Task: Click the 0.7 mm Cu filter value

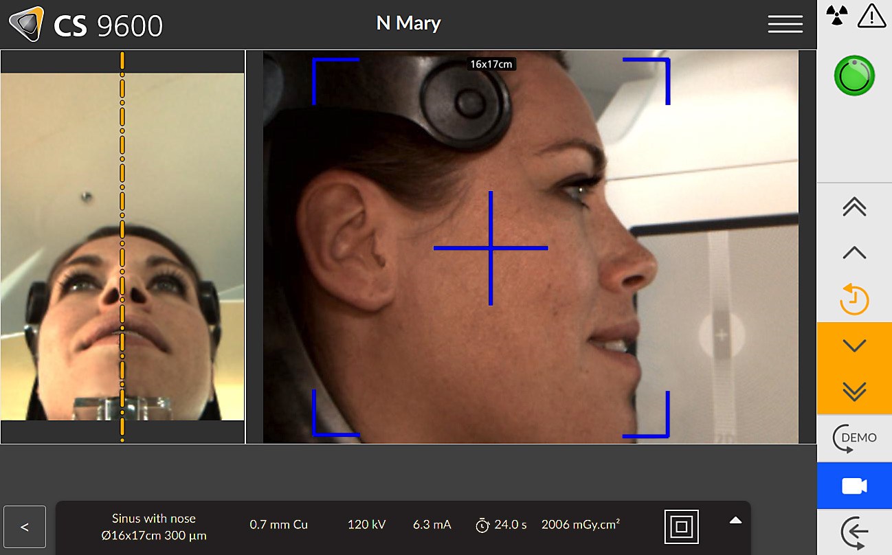Action: tap(278, 525)
